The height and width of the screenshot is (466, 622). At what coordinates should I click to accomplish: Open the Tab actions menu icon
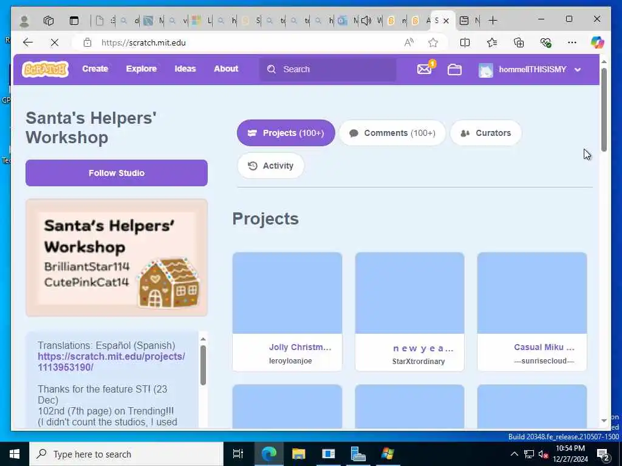[x=74, y=21]
